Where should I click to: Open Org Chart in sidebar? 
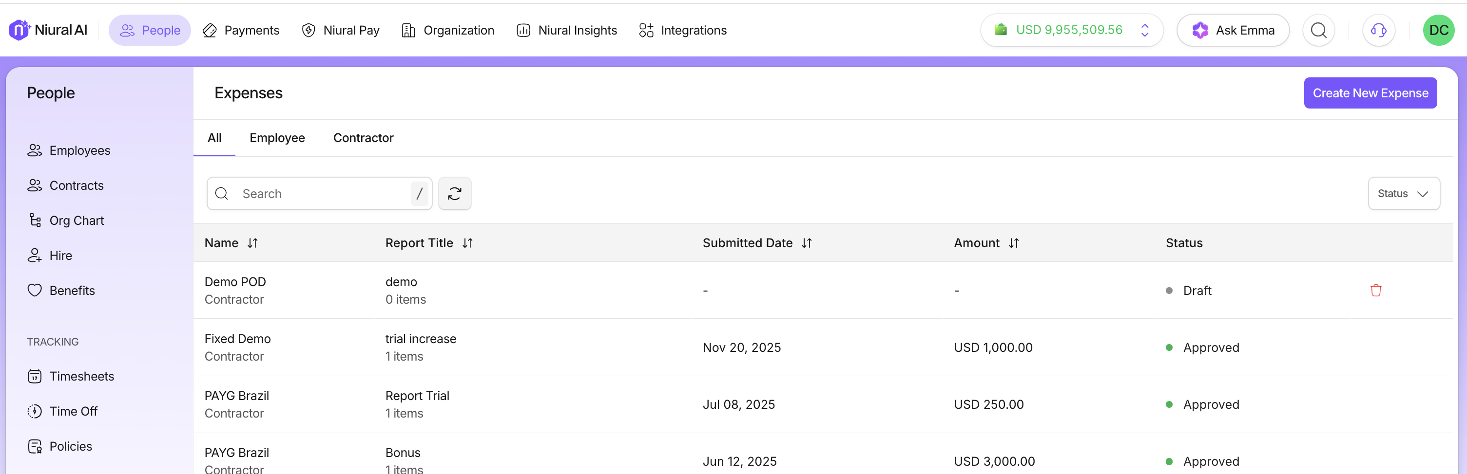77,220
